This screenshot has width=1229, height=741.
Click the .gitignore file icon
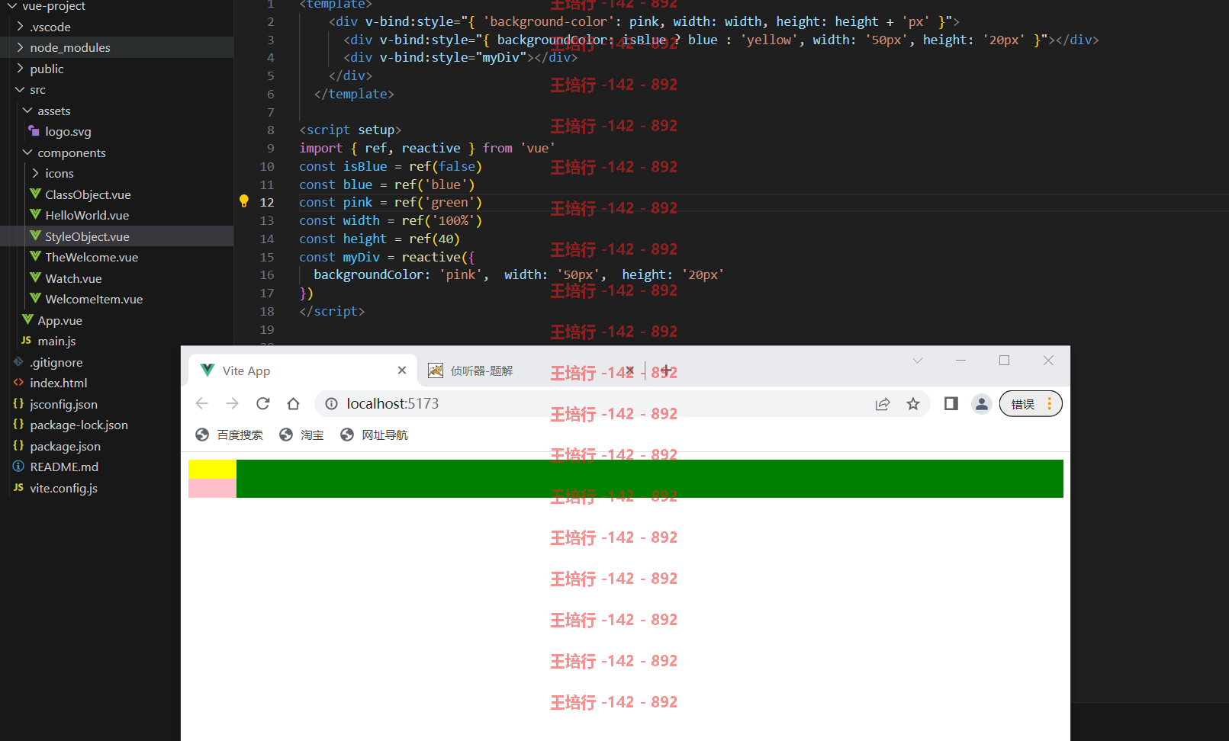[19, 362]
